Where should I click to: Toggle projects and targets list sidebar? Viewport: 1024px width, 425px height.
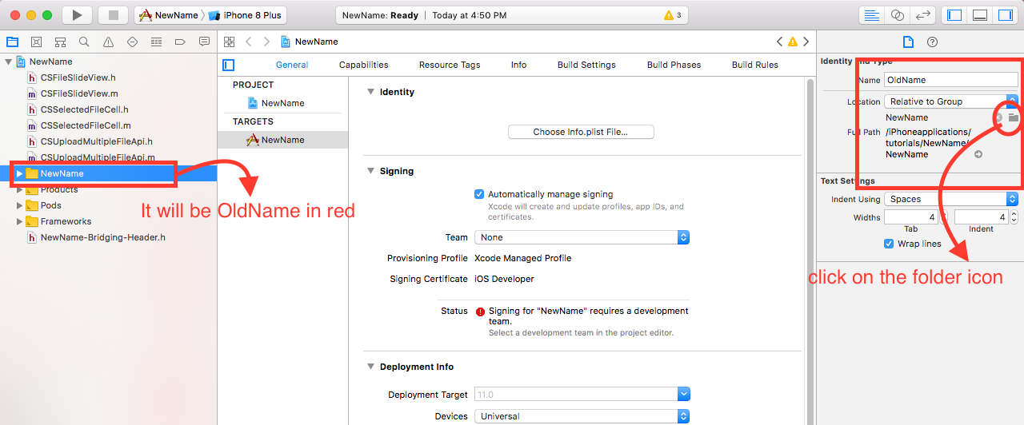click(229, 65)
